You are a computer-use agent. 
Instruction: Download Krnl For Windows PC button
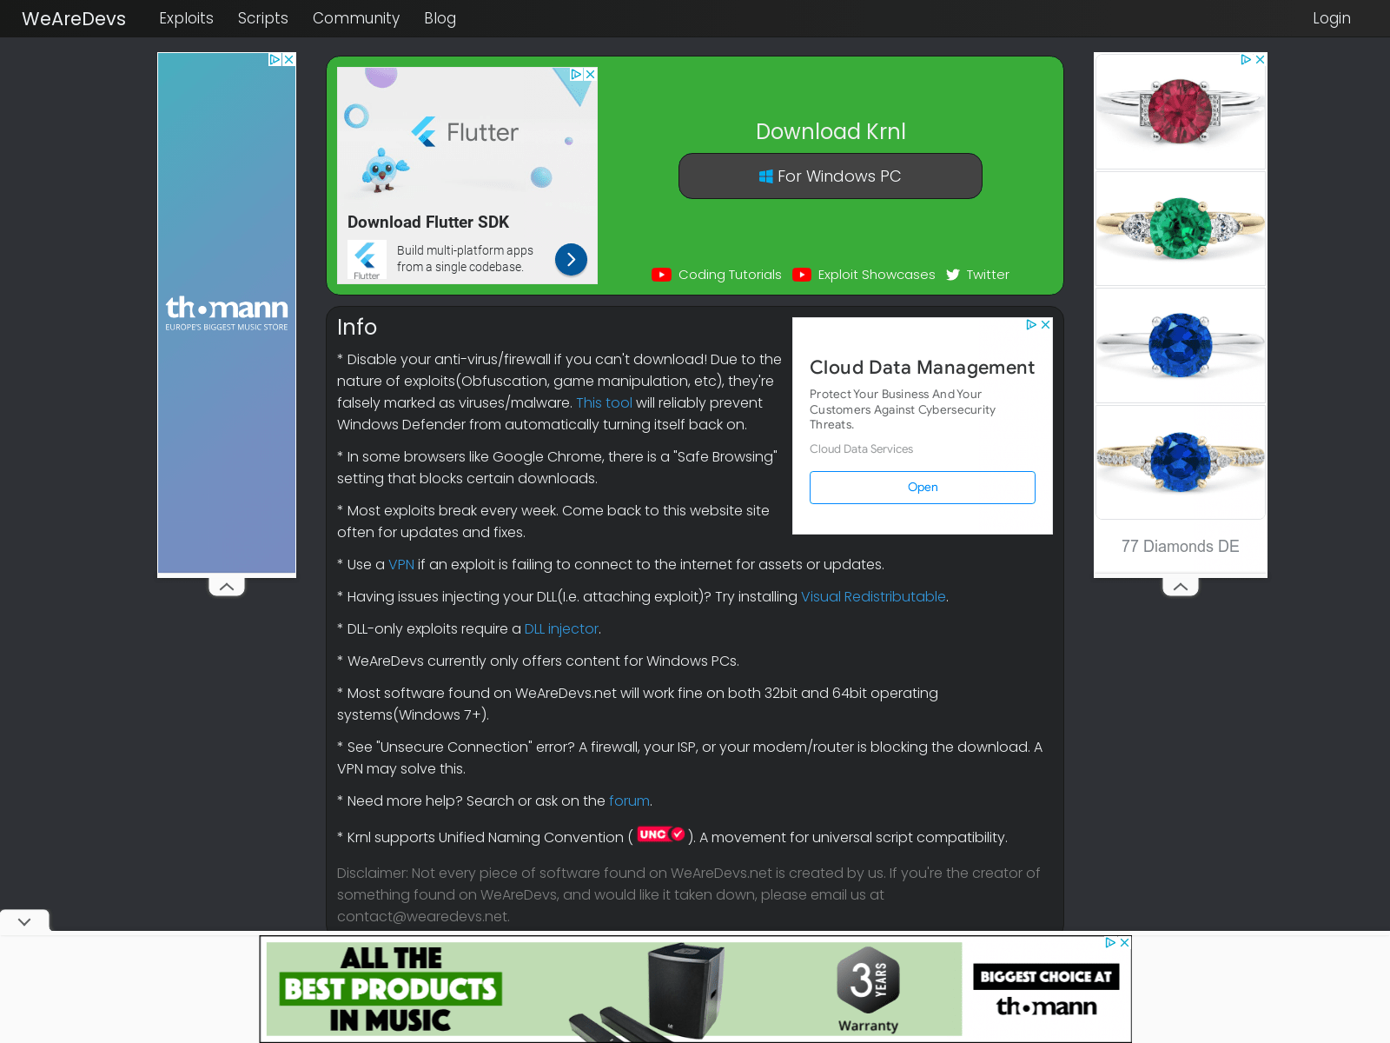(x=831, y=176)
